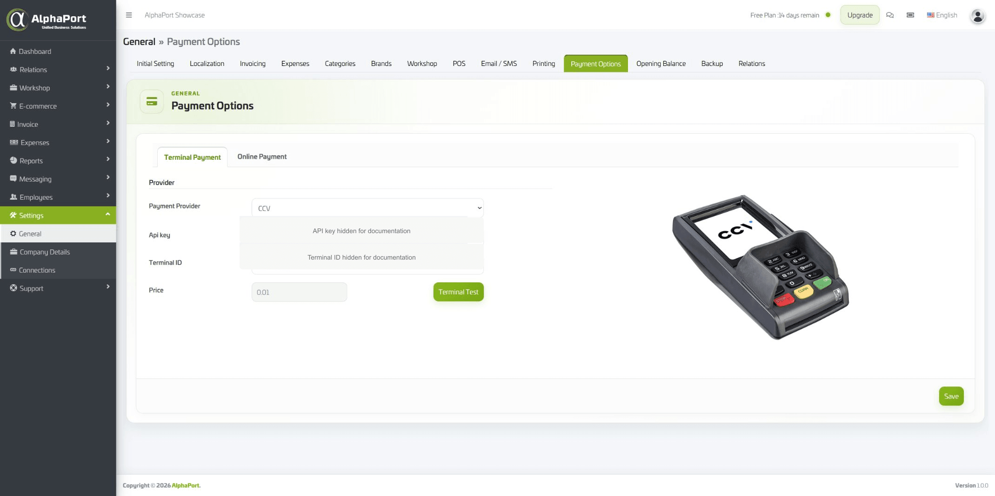
Task: Open the Brands tab
Action: point(381,64)
